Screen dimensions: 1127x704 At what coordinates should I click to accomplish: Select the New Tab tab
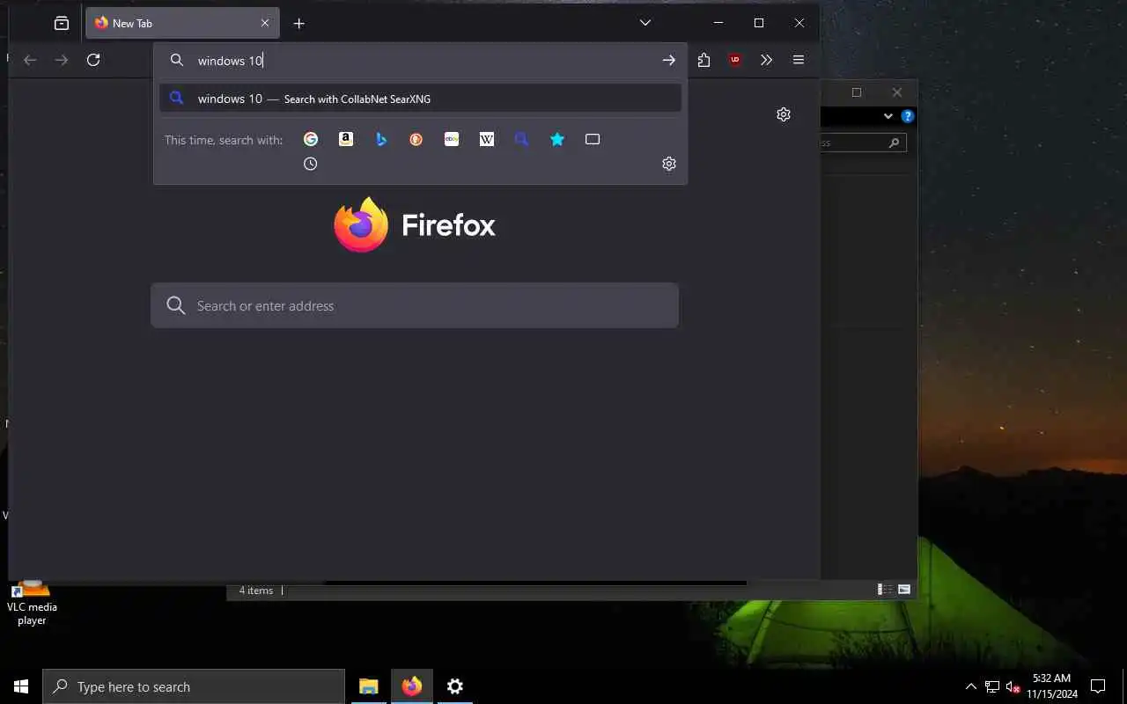pyautogui.click(x=183, y=23)
